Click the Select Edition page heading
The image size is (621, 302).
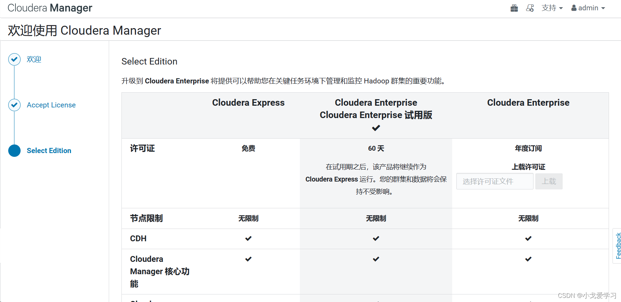pyautogui.click(x=149, y=61)
